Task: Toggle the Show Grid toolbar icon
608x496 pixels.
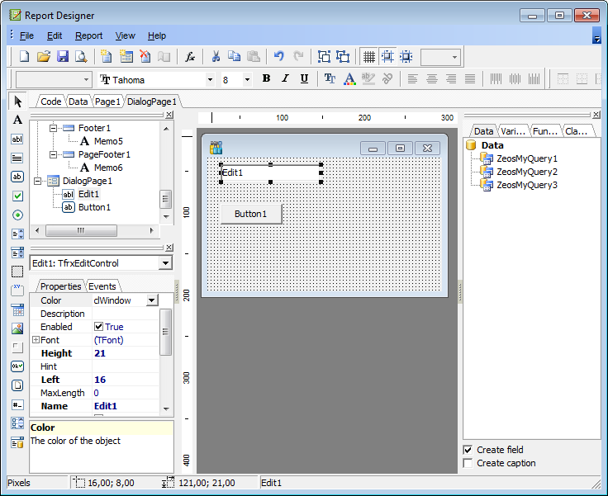Action: click(x=368, y=56)
